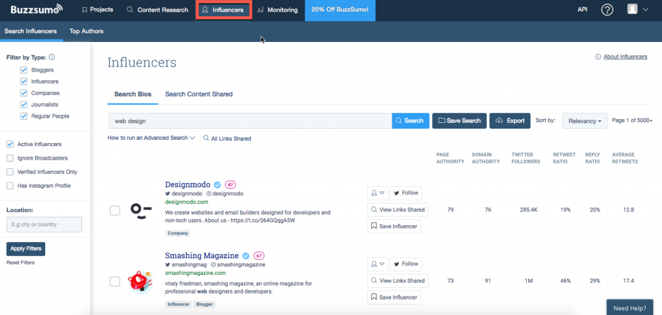Click the Save Search button

pos(460,121)
